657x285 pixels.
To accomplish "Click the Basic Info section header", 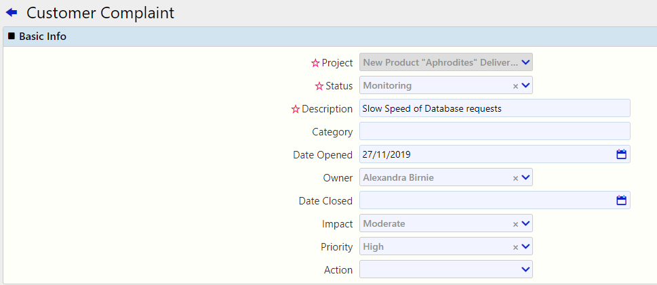I will pos(43,37).
